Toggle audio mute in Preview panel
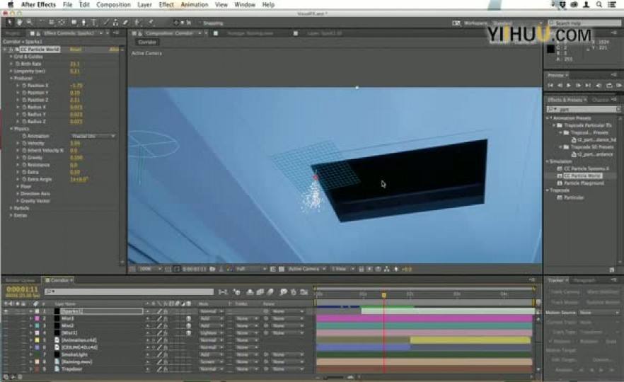Screen dimensions: 624x382 coord(598,85)
